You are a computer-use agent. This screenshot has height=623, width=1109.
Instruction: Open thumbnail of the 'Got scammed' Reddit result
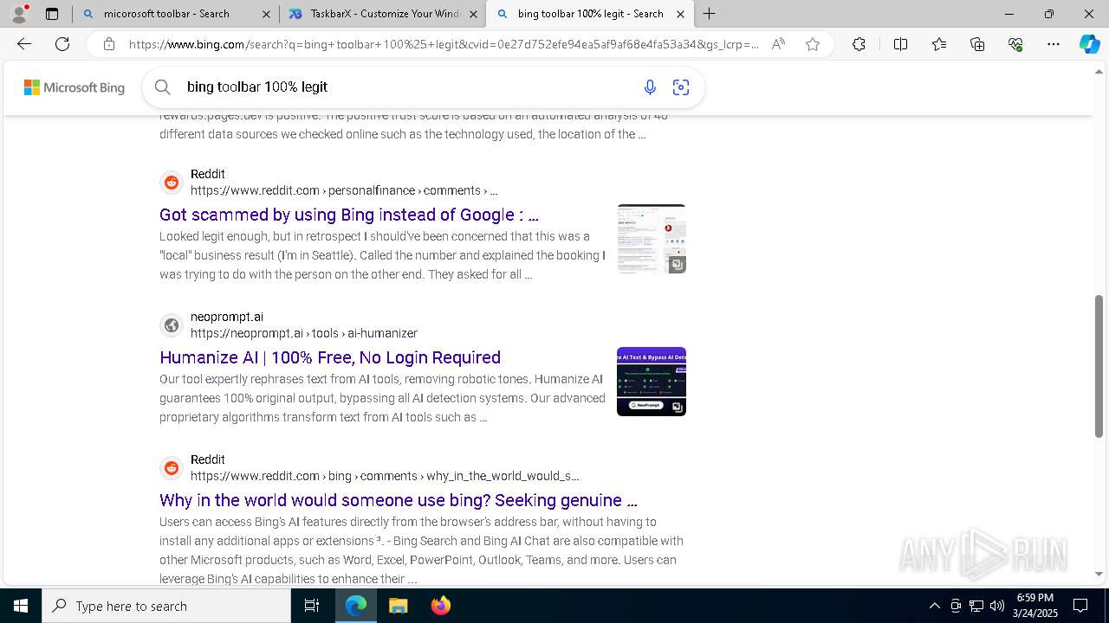click(652, 239)
